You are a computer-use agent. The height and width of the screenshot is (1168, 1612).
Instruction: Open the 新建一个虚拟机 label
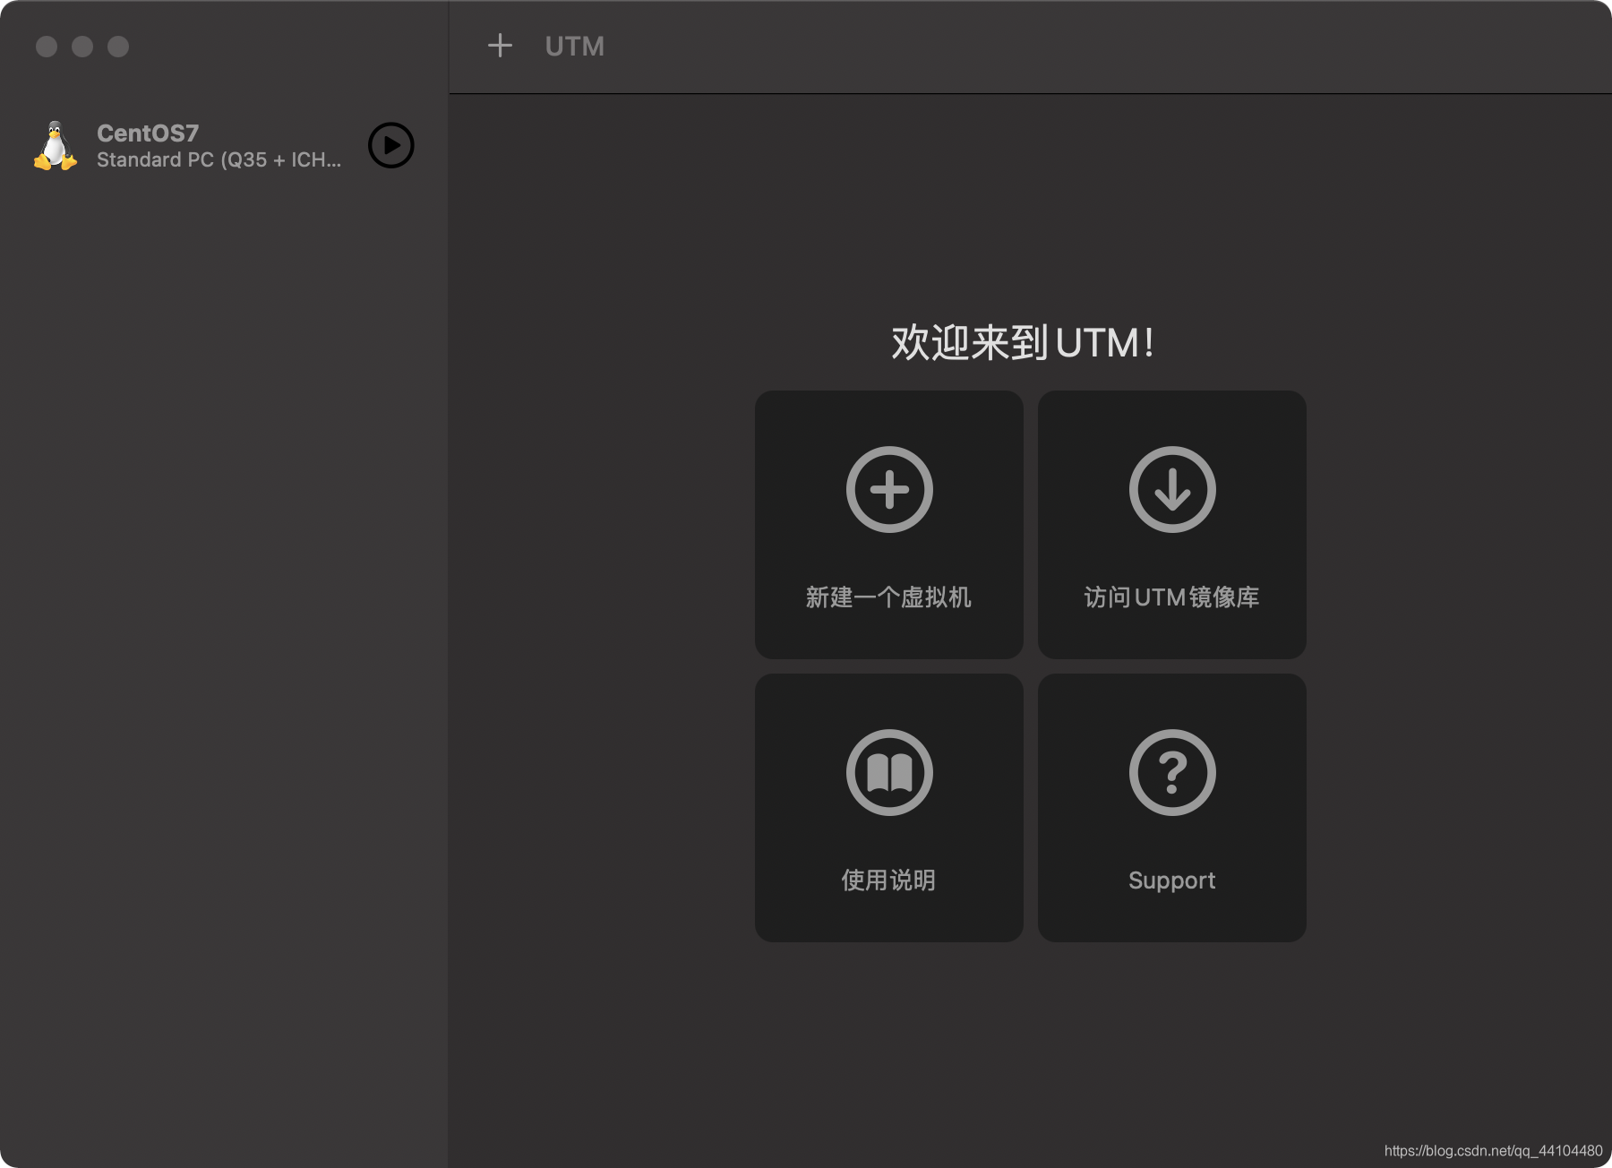click(x=888, y=597)
